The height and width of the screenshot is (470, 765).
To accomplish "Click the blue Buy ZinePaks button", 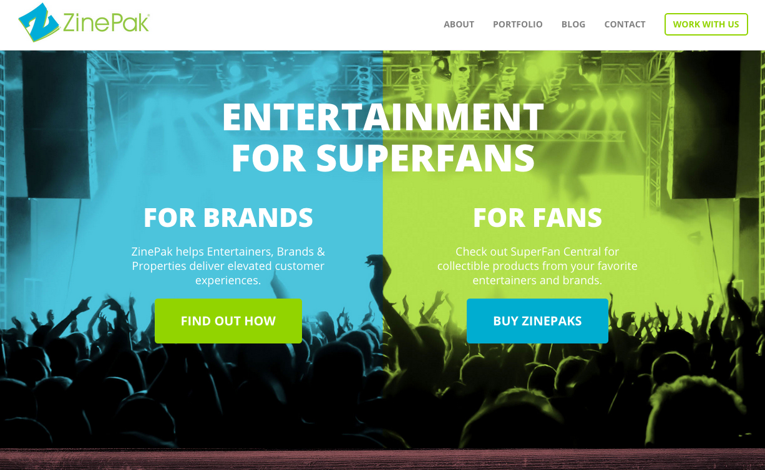I will coord(537,321).
